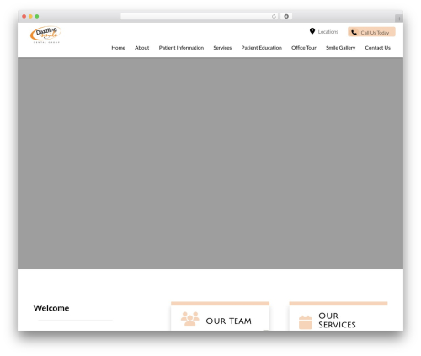Open the Office Tour page

click(304, 48)
